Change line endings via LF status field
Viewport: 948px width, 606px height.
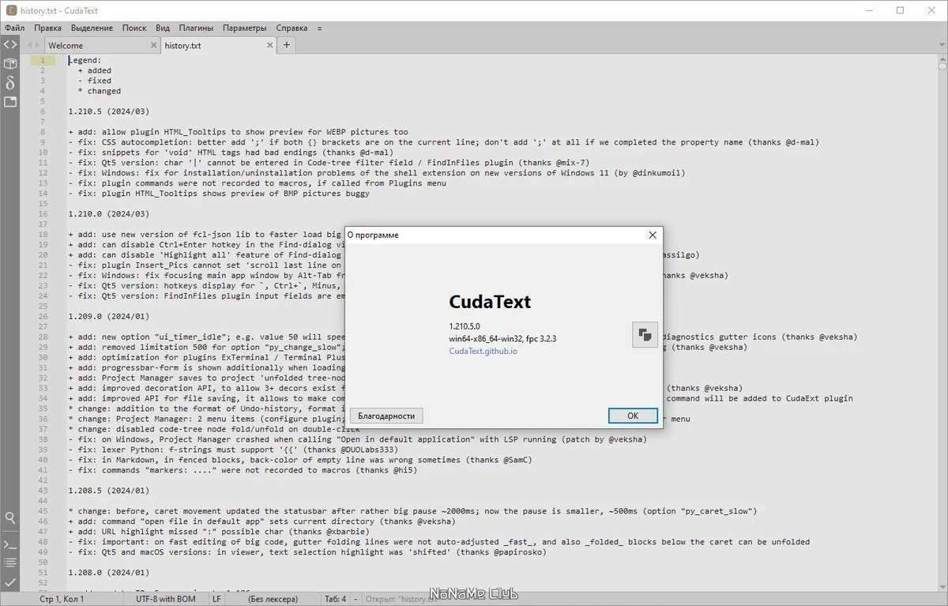pyautogui.click(x=216, y=599)
